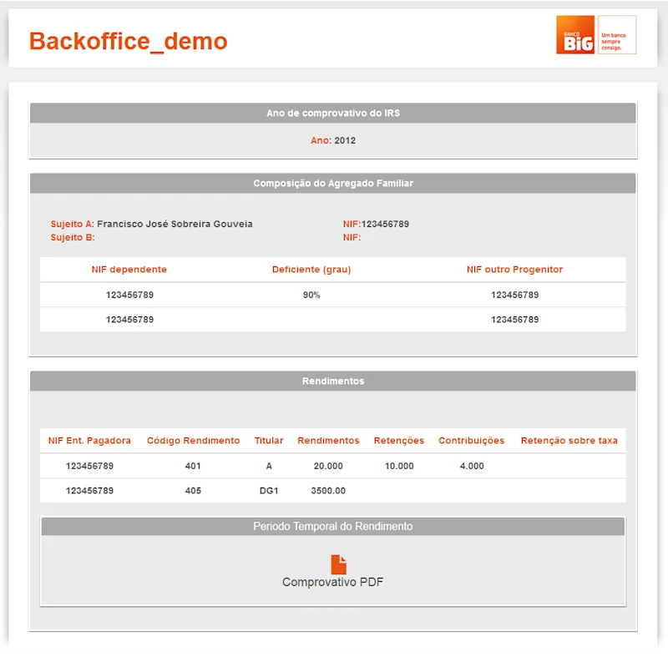This screenshot has height=657, width=668.
Task: Click the Deficiente (grau) column header
Action: click(311, 270)
